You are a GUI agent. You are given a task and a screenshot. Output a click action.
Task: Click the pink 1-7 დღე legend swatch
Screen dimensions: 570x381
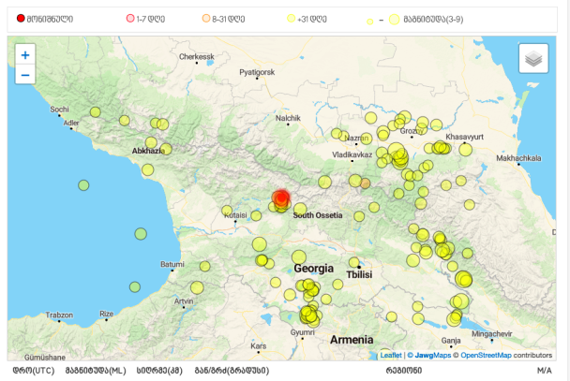[130, 18]
